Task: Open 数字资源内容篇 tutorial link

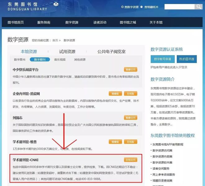Action: 162,157
